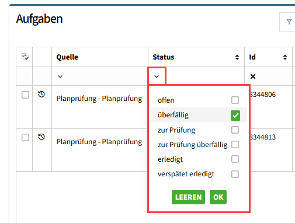Image resolution: width=295 pixels, height=223 pixels.
Task: Open history icon for task 3344806
Action: pyautogui.click(x=41, y=95)
